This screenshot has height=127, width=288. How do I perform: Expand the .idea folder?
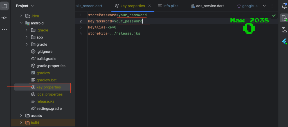(21, 16)
